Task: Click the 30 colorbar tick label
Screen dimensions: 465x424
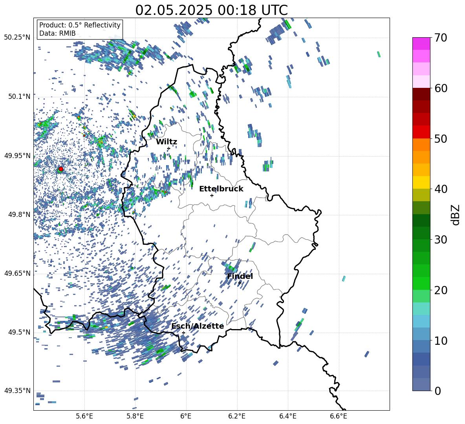Action: tap(441, 240)
